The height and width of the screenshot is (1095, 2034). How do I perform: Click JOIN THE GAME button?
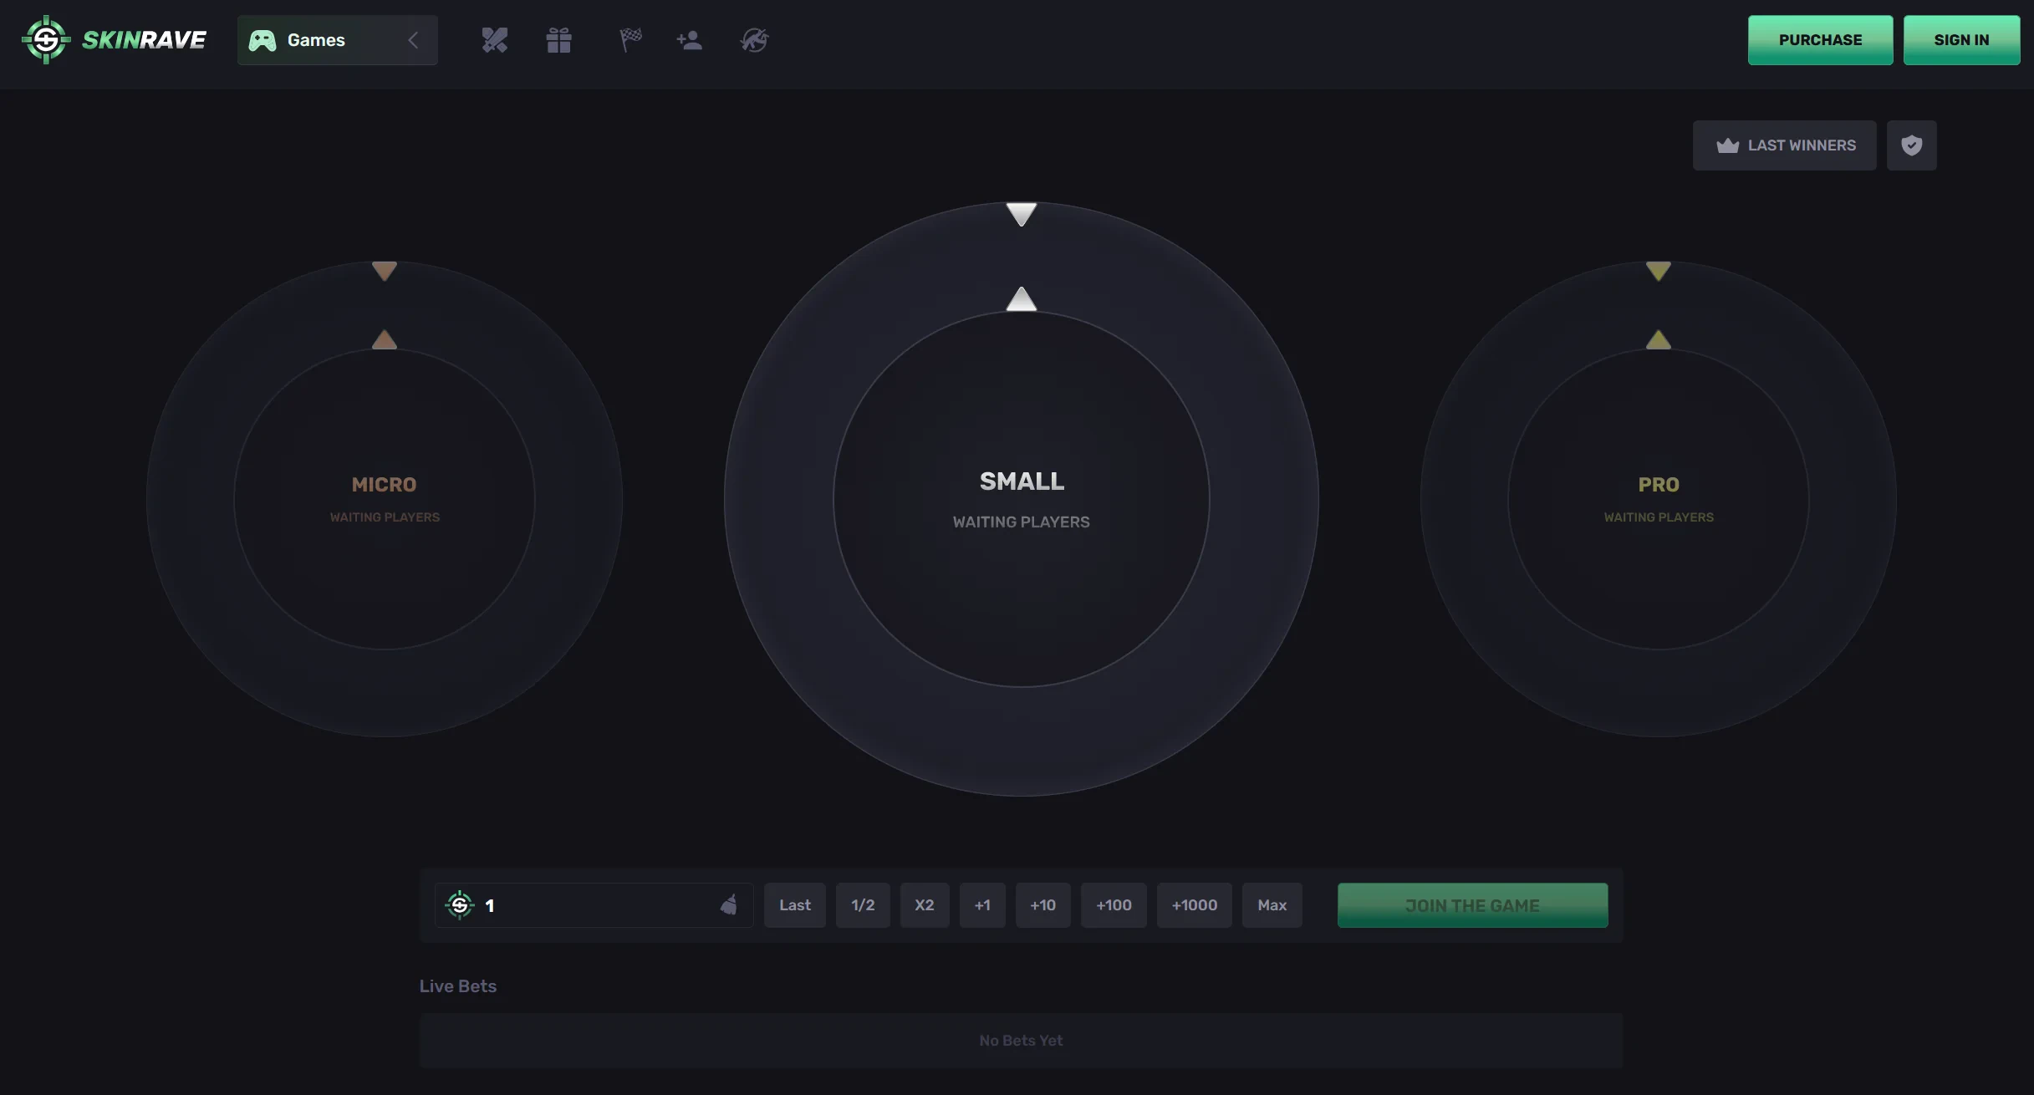[x=1472, y=905]
